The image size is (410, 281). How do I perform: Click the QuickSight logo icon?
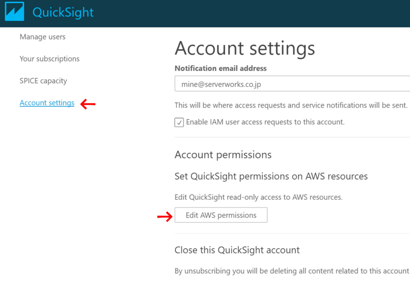tap(15, 12)
